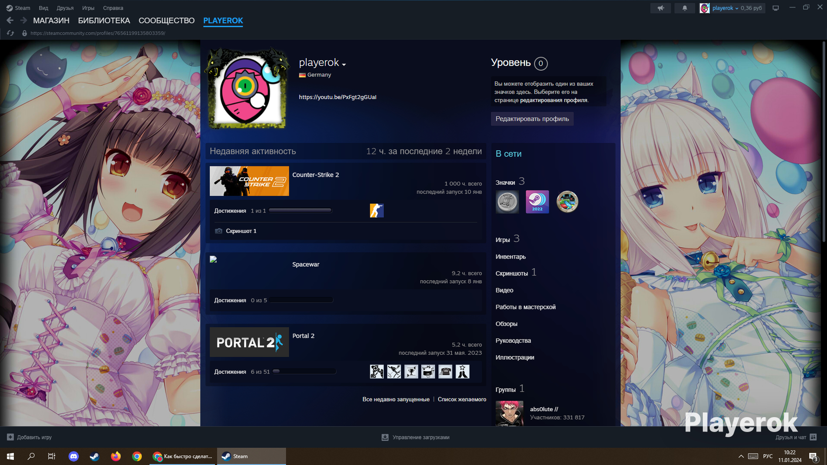Open the notifications bell
827x465 pixels.
tap(685, 8)
